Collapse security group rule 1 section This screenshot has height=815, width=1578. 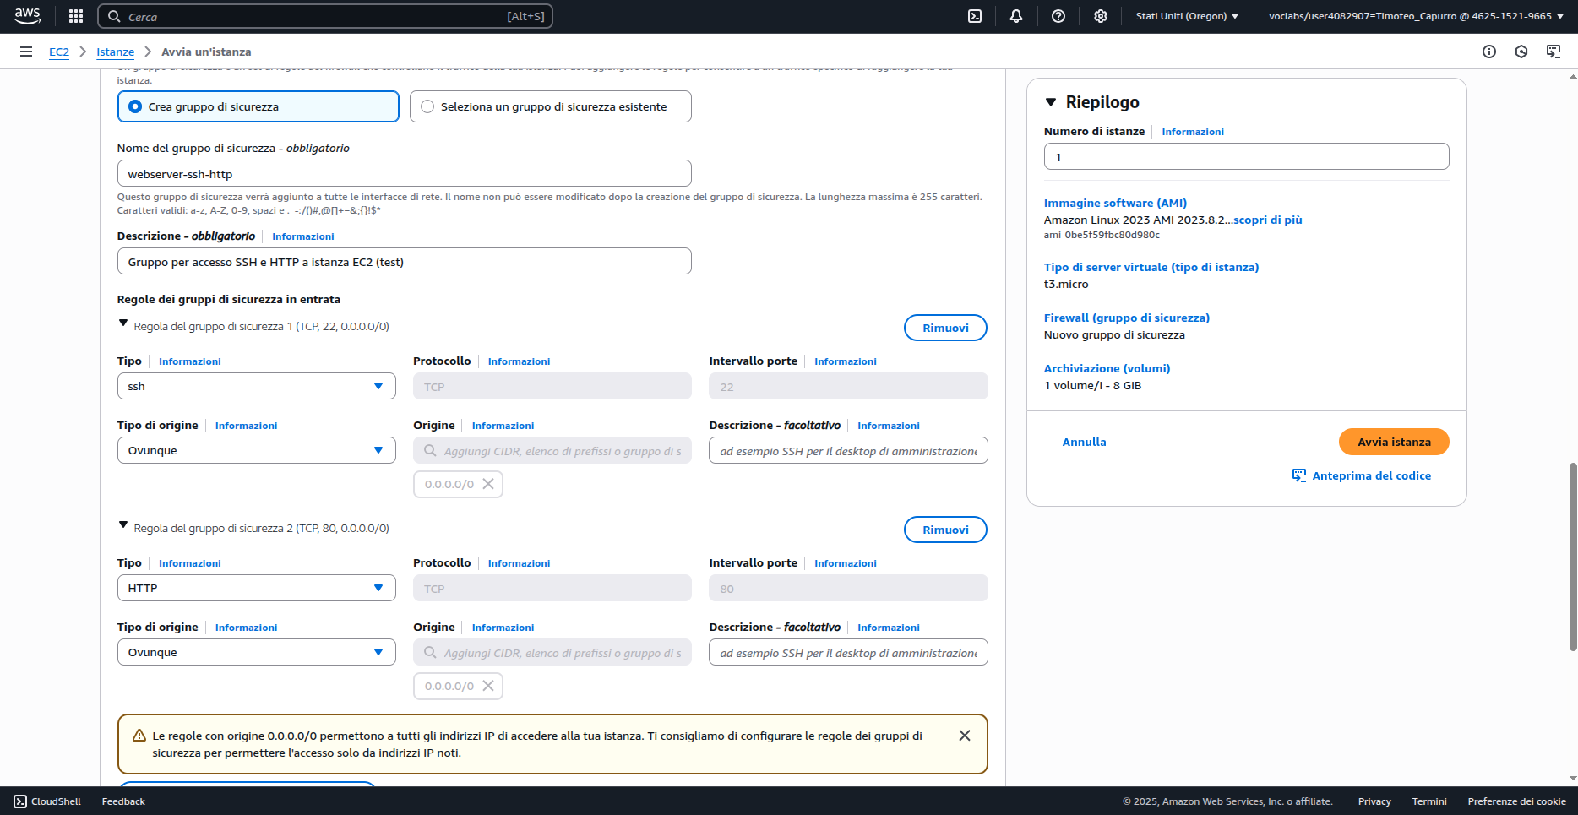click(123, 323)
